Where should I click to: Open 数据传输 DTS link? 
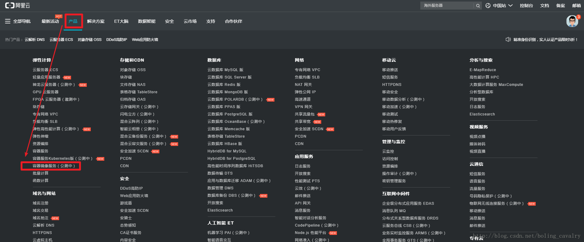pyautogui.click(x=220, y=173)
